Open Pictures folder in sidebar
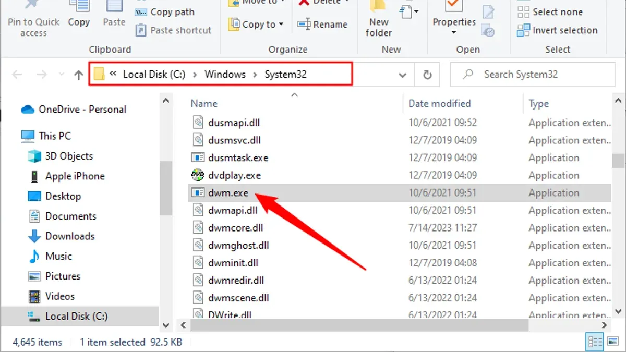The image size is (626, 352). point(54,276)
